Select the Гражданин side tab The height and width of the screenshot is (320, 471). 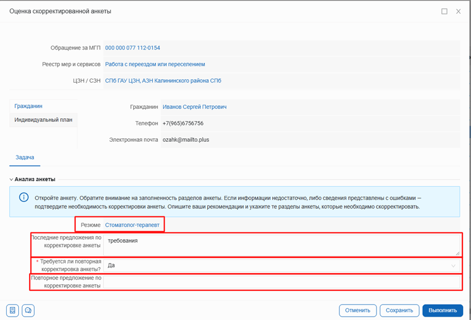click(28, 106)
